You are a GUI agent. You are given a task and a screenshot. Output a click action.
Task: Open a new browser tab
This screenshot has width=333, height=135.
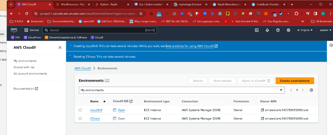coord(292,4)
